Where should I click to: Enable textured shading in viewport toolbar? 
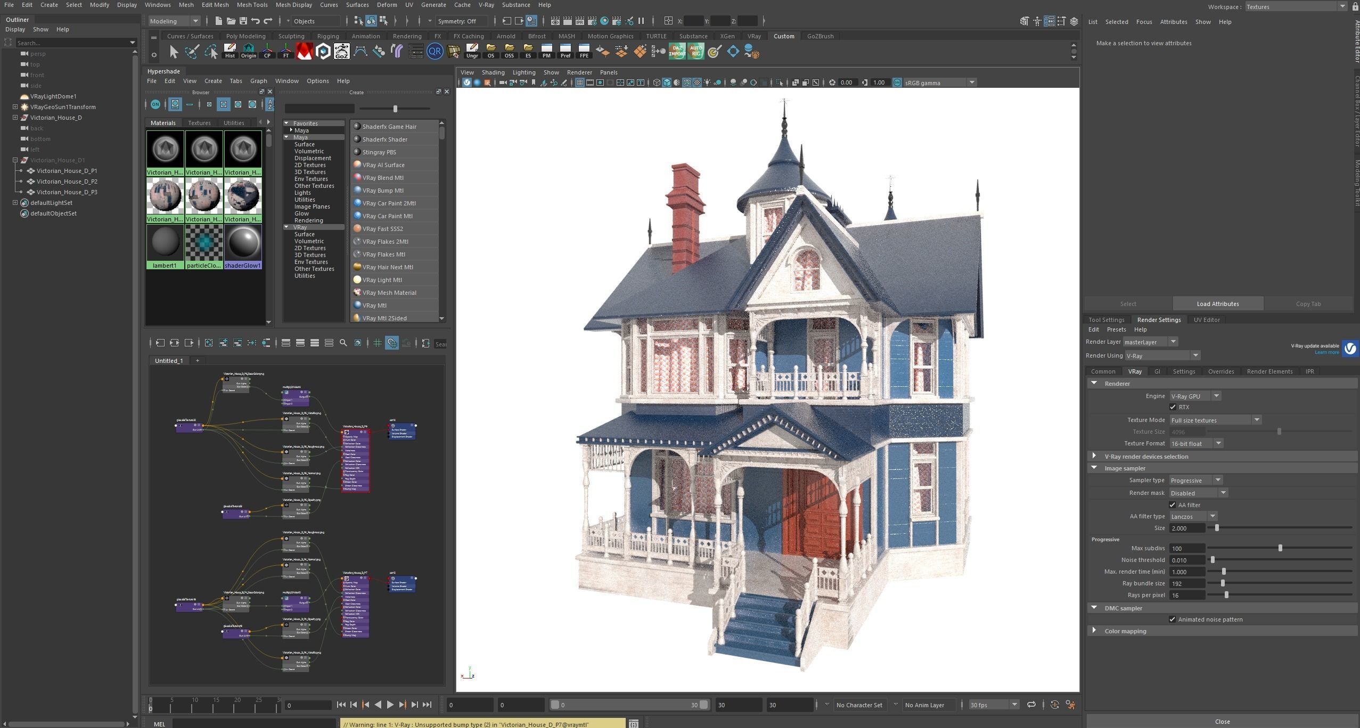[x=697, y=82]
